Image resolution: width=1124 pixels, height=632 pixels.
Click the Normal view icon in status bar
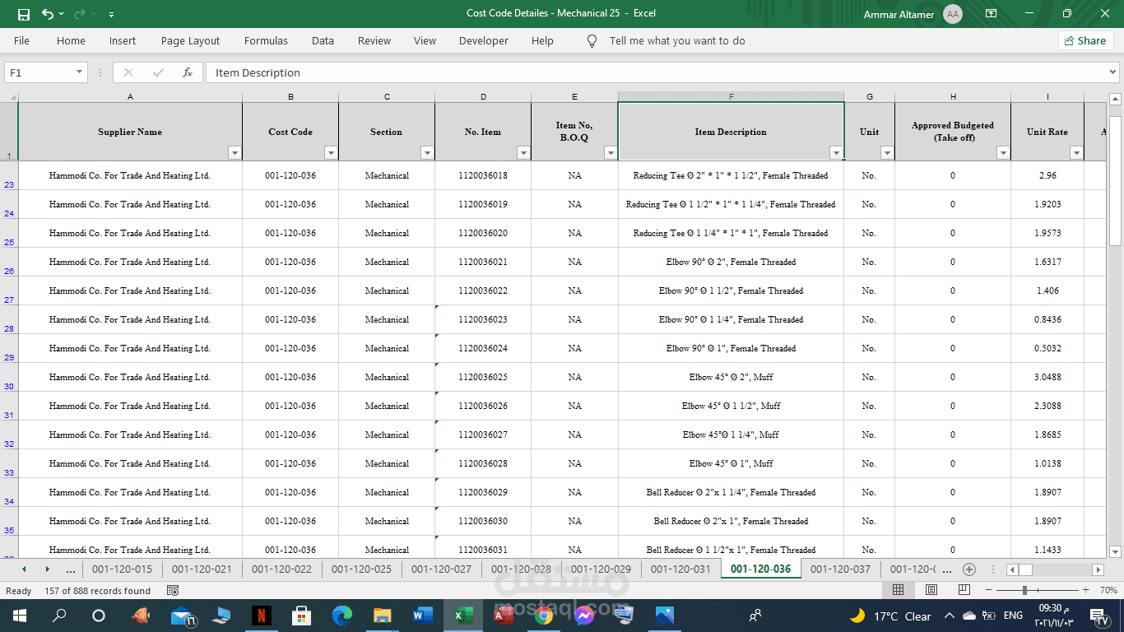pos(898,590)
